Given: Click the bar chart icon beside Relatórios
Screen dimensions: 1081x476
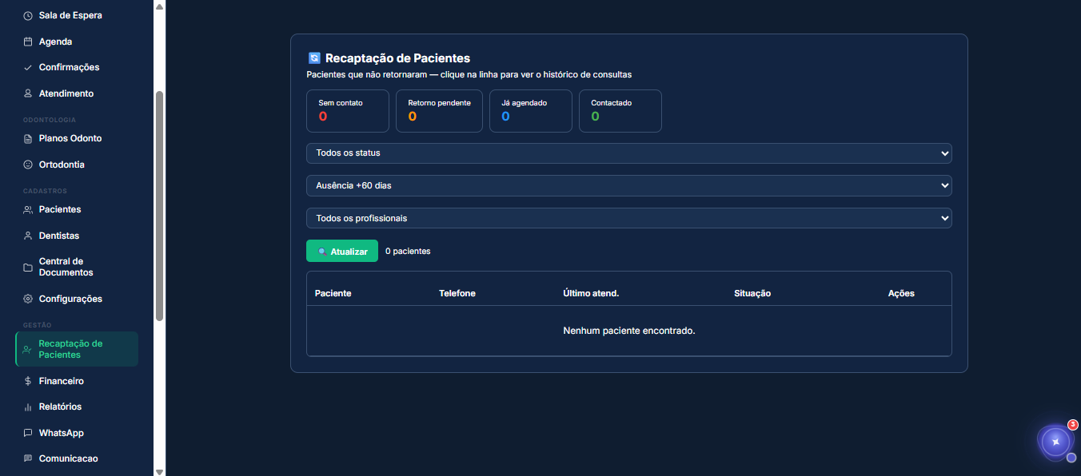Looking at the screenshot, I should pos(28,407).
